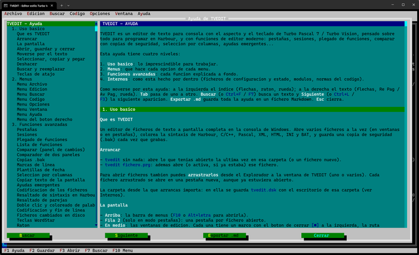This screenshot has width=419, height=255.
Task: Select 'Deshacer' in the index
Action: (27, 64)
